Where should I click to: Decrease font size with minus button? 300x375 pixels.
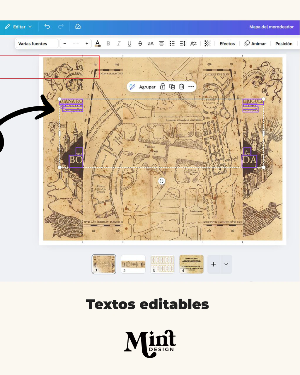[x=65, y=44]
